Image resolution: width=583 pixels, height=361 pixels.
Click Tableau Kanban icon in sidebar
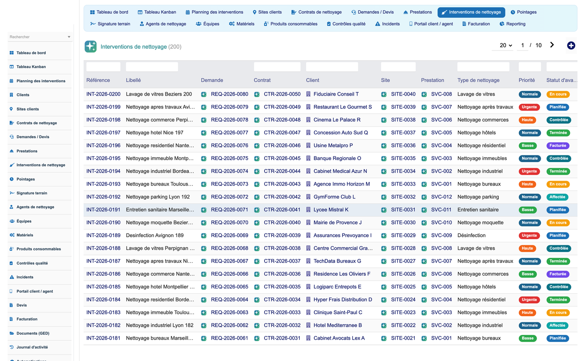(12, 67)
